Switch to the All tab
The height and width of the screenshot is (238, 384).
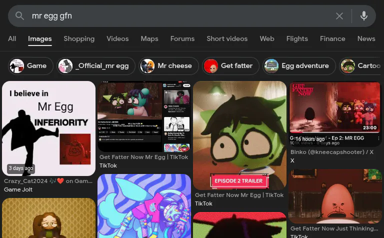[12, 38]
